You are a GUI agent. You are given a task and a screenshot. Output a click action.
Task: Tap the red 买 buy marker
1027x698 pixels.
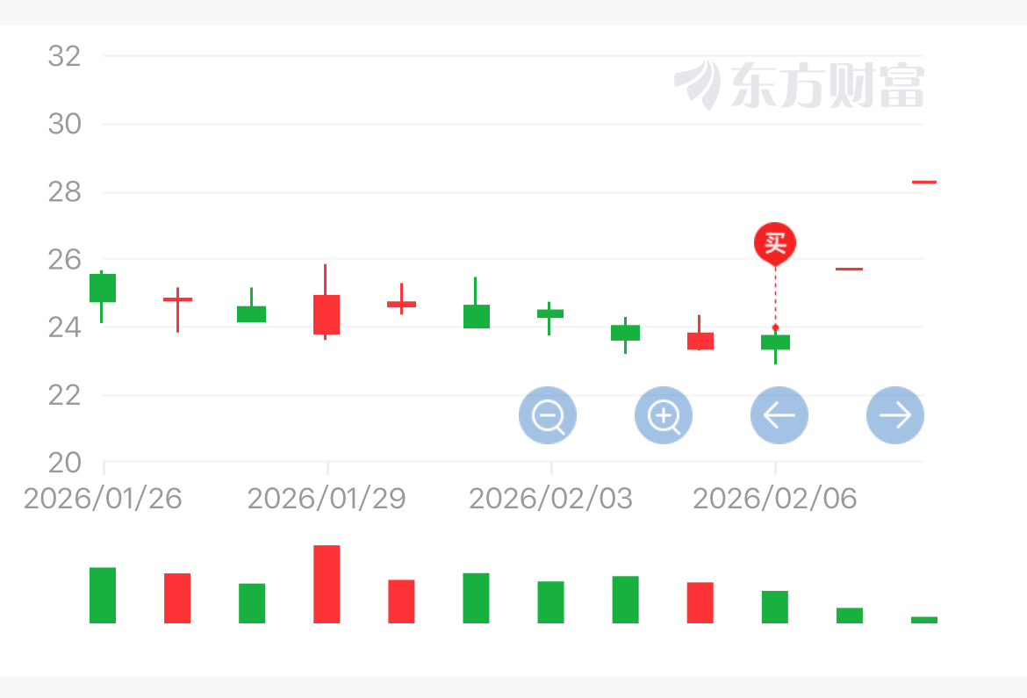pyautogui.click(x=774, y=242)
